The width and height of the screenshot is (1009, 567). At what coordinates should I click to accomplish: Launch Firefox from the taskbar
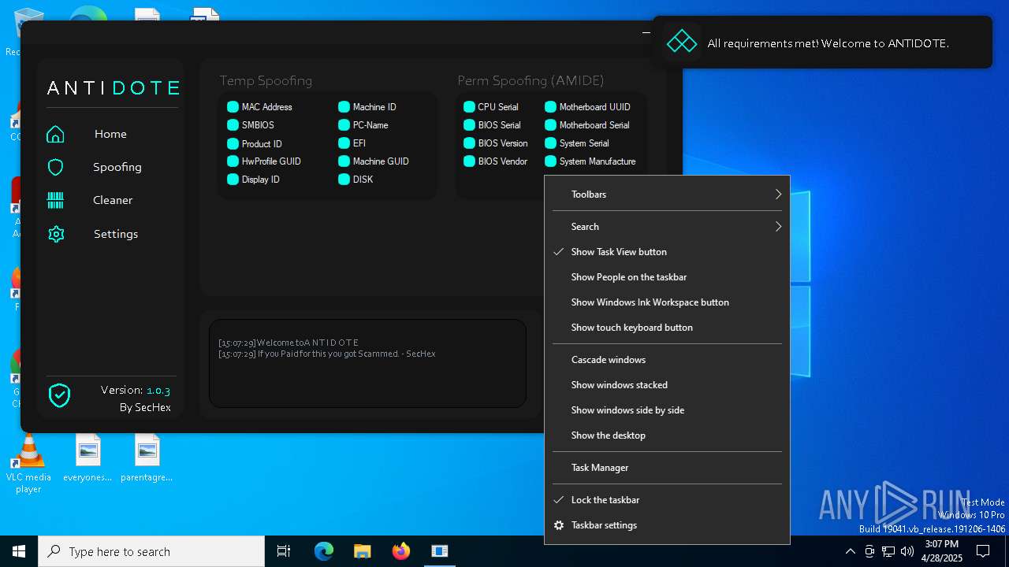[x=401, y=551]
